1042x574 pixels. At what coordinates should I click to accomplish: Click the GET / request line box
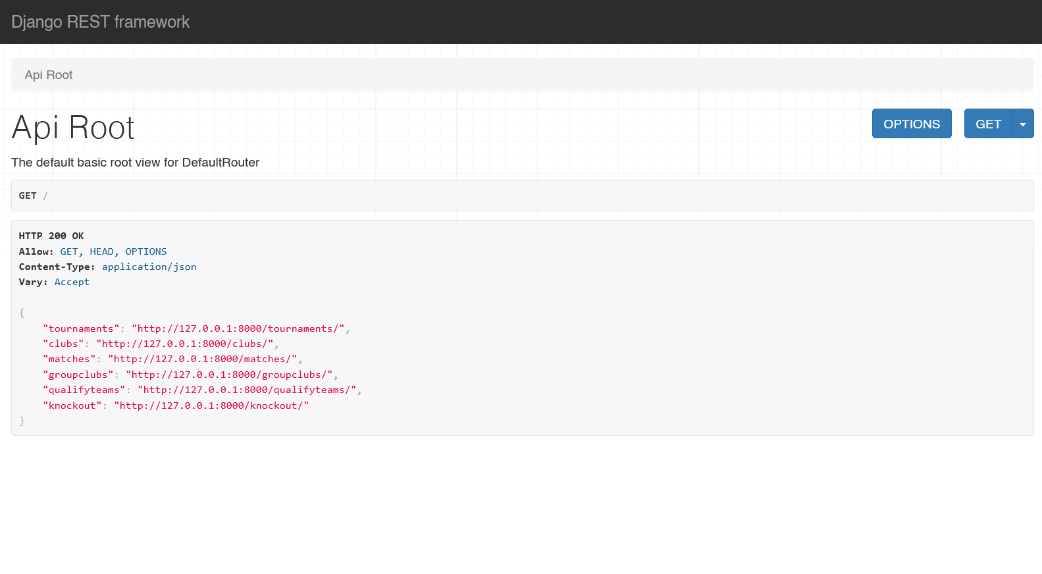[x=522, y=196]
